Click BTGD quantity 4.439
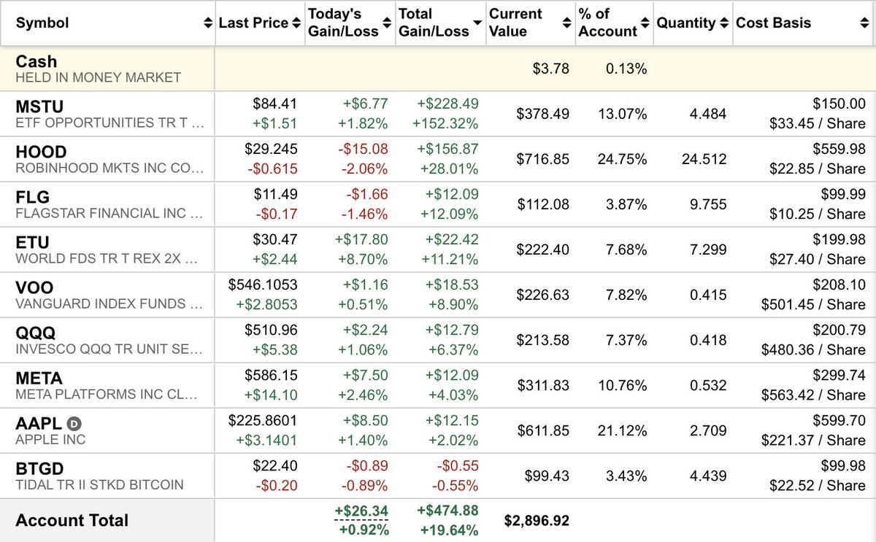Screen dimensions: 876x542 pyautogui.click(x=708, y=476)
